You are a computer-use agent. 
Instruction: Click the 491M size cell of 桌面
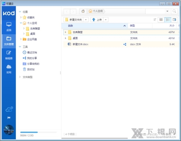point(171,38)
